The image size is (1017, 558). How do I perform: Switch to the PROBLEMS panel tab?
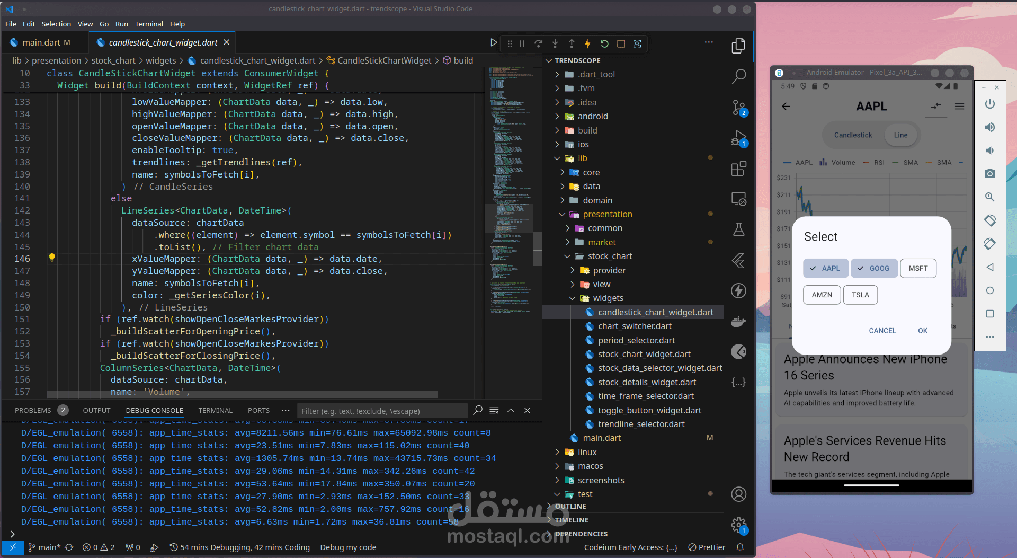pos(41,410)
